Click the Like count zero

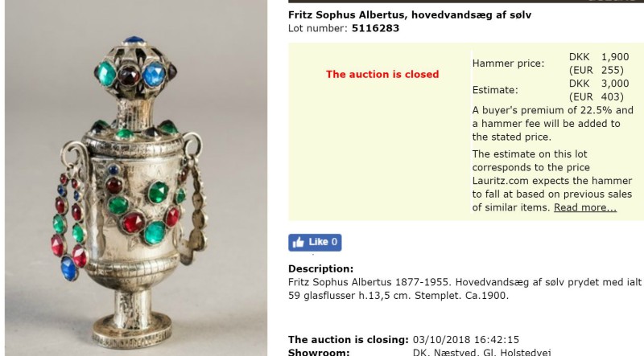tap(334, 242)
